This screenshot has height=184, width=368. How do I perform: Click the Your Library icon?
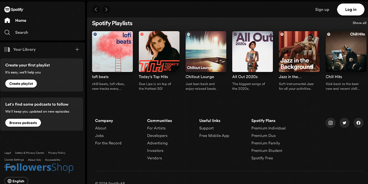pyautogui.click(x=7, y=49)
